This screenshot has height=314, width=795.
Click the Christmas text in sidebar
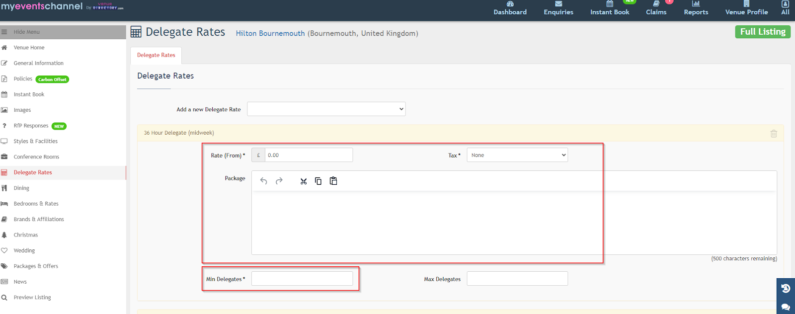point(26,235)
